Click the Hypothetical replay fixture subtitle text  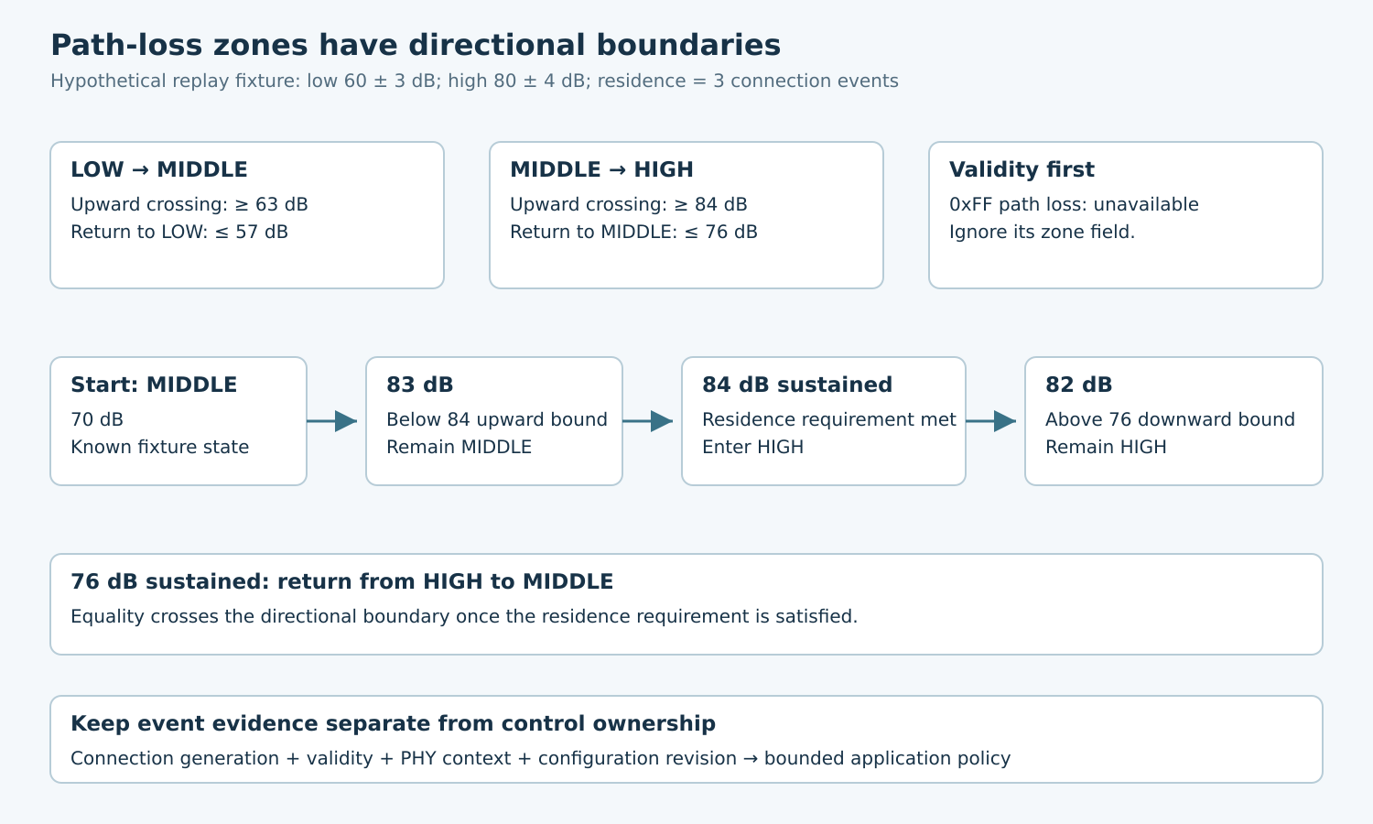(474, 81)
